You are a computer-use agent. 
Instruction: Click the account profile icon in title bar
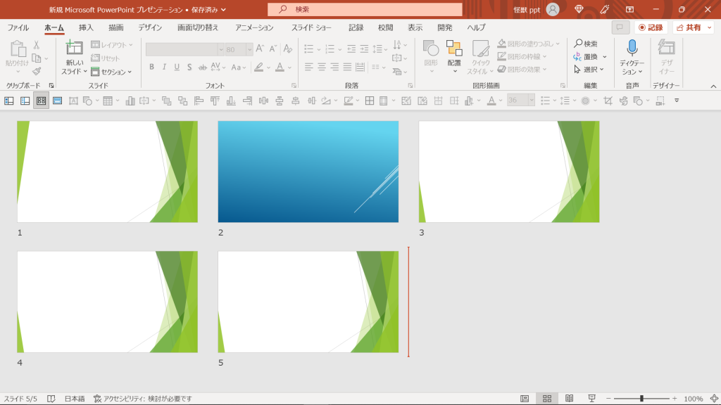pyautogui.click(x=553, y=9)
